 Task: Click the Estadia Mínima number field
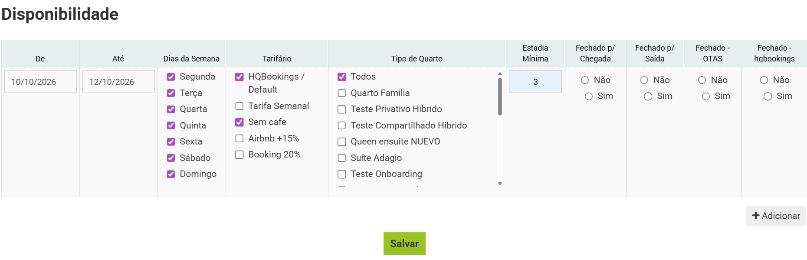pyautogui.click(x=535, y=82)
